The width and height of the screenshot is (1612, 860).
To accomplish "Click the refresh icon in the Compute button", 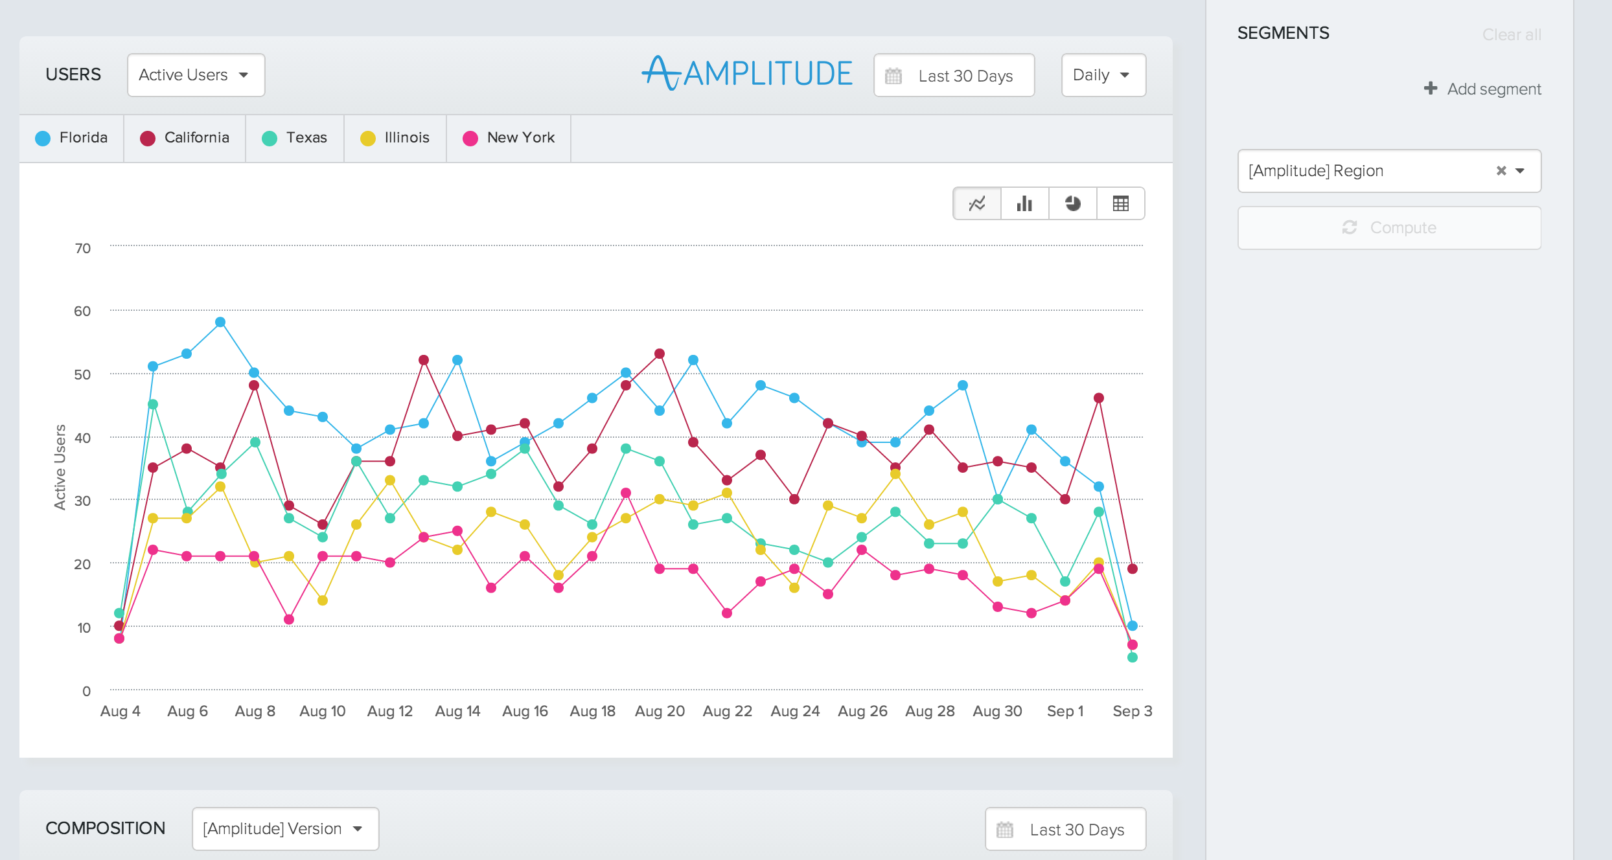I will tap(1350, 227).
